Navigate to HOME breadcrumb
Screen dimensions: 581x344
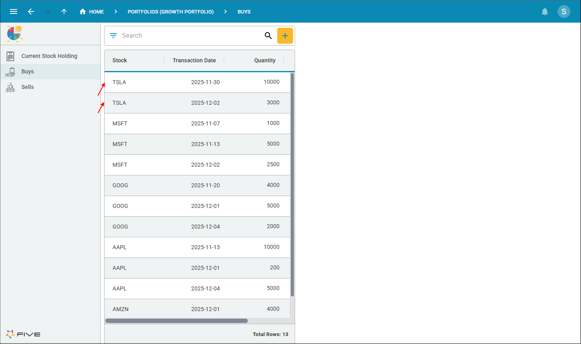[x=96, y=12]
